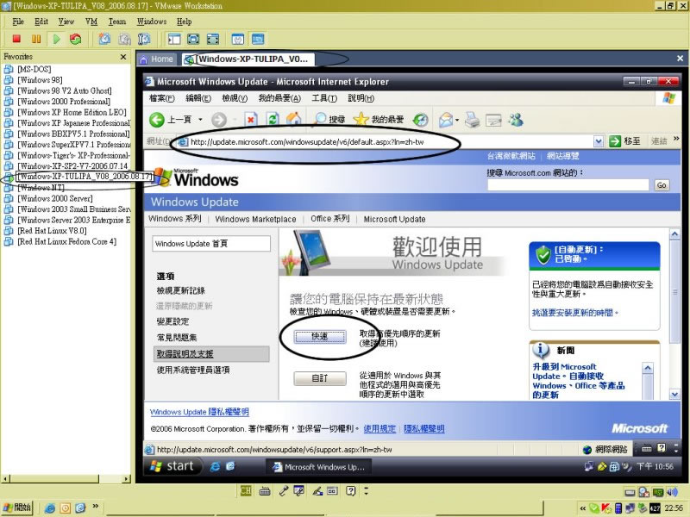This screenshot has height=517, width=690.
Task: Take a snapshot using the VMware snapshot icon
Action: tap(104, 39)
